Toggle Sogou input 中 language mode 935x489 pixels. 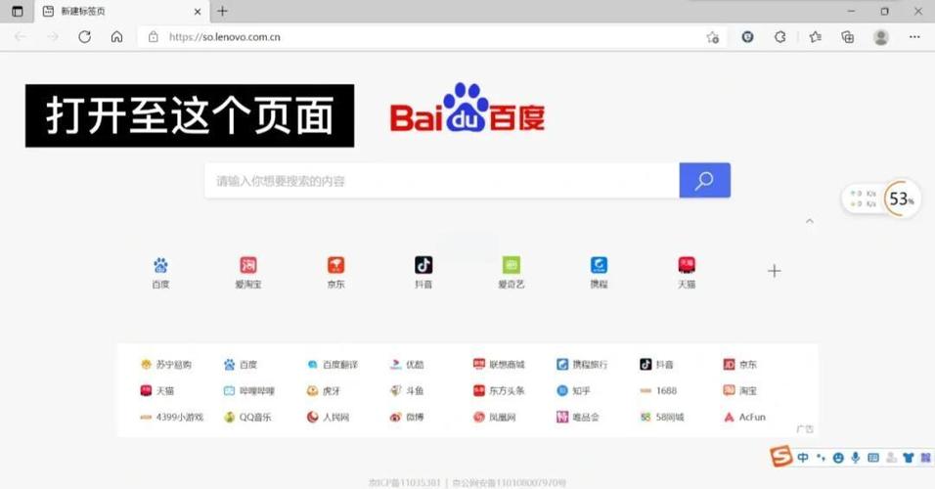803,458
